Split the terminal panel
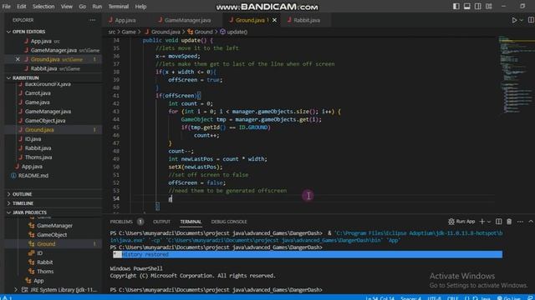 (498, 222)
